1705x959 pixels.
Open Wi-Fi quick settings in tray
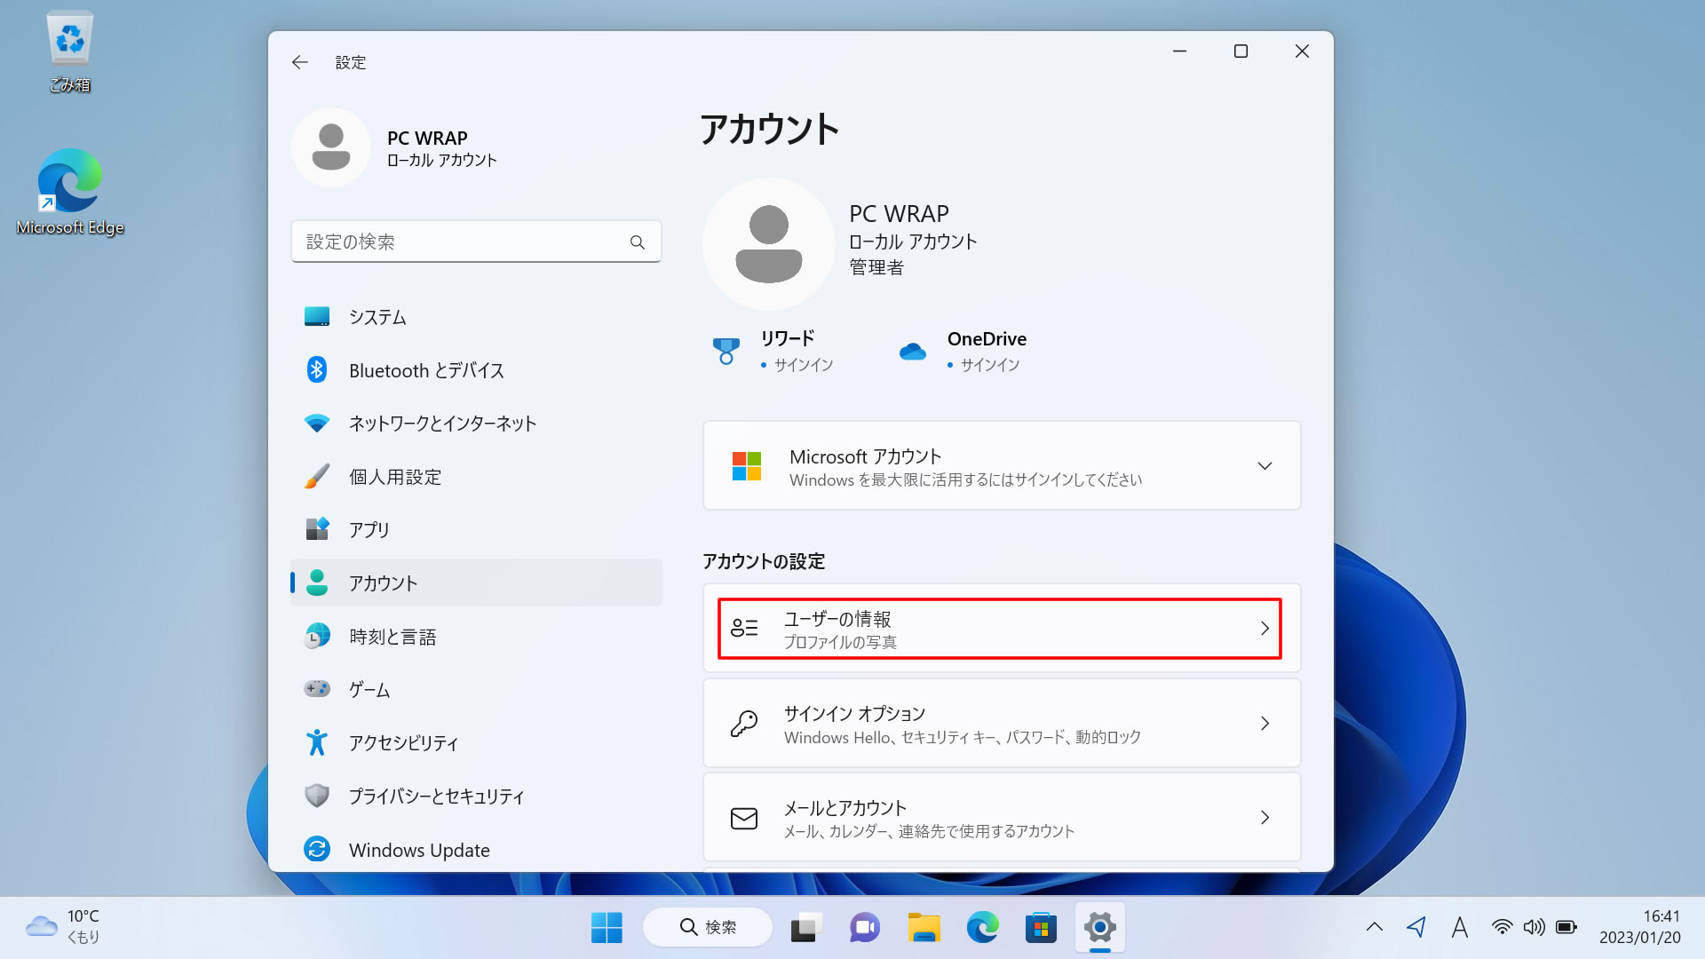click(x=1502, y=928)
